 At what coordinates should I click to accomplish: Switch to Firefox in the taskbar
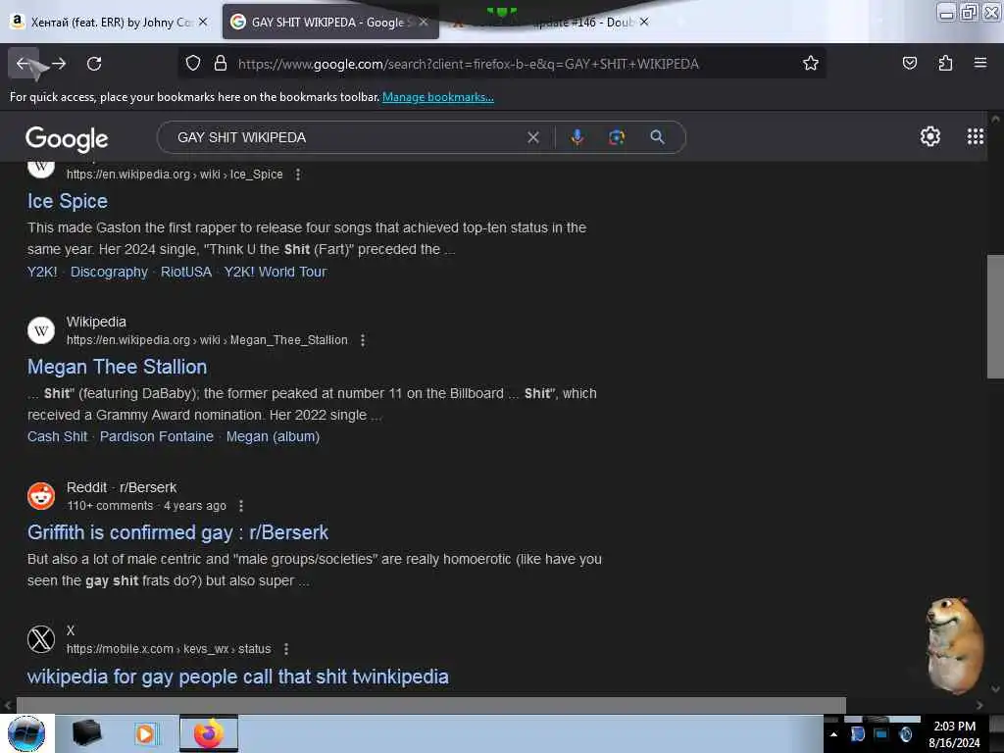point(208,733)
